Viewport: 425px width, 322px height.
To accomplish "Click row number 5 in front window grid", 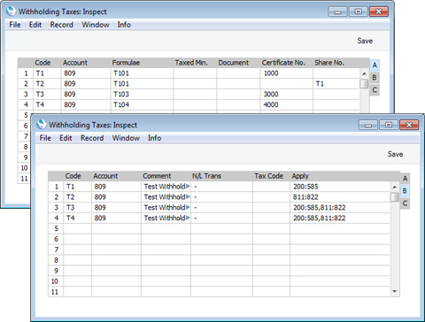I will coord(56,228).
